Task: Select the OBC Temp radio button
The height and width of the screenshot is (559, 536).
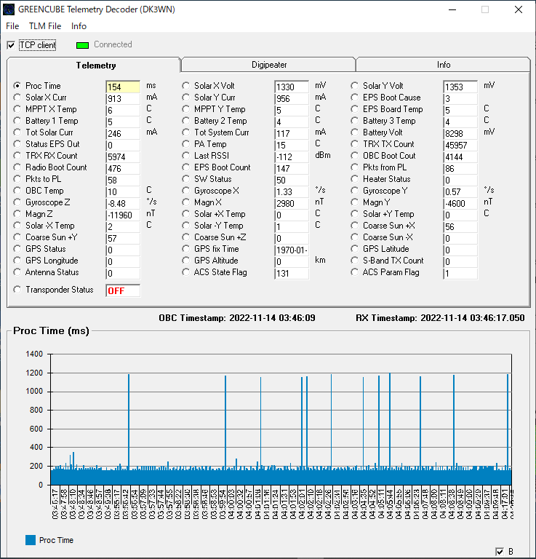Action: point(17,191)
